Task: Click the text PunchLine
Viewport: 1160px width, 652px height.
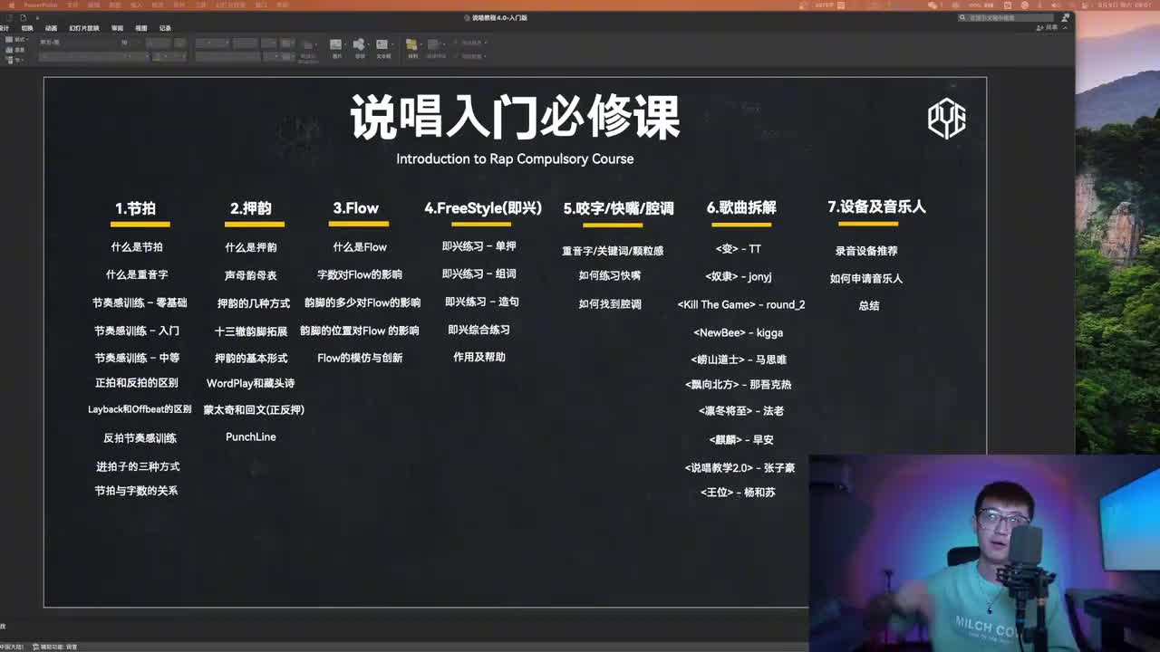Action: point(251,436)
